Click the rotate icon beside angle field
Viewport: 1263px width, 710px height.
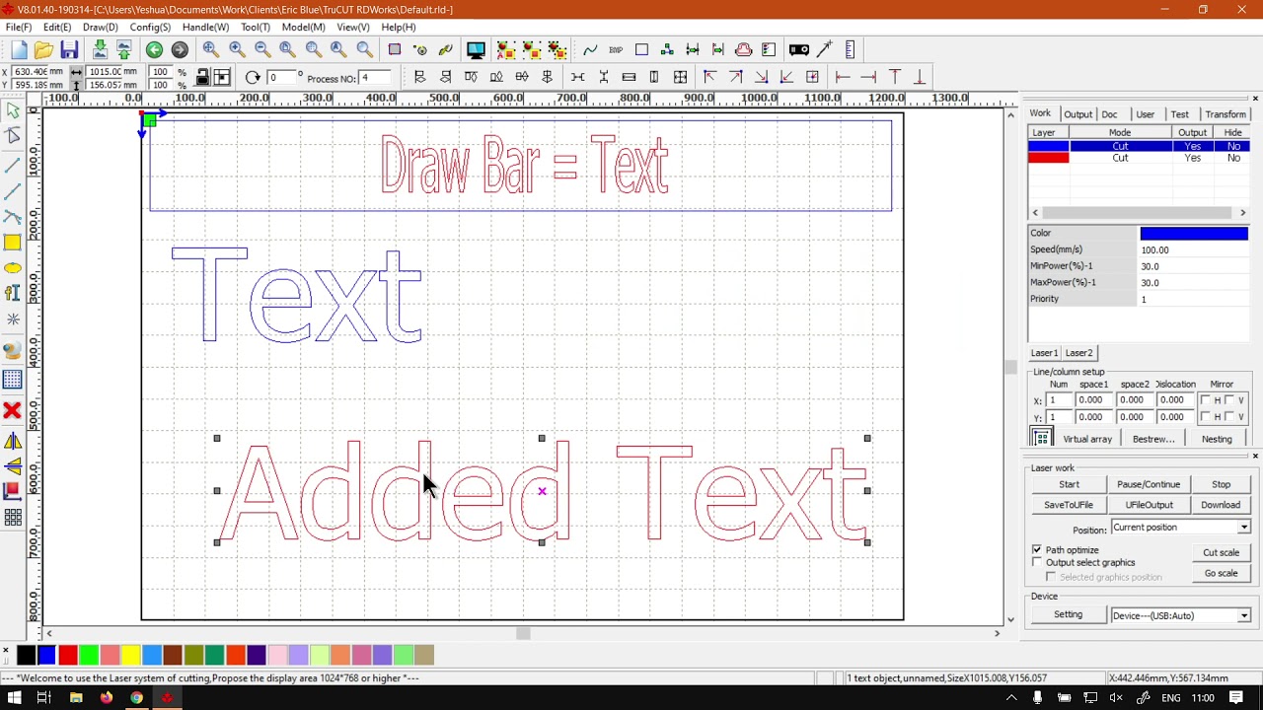(253, 78)
